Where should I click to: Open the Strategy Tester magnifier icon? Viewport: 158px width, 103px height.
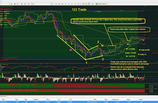93,4
